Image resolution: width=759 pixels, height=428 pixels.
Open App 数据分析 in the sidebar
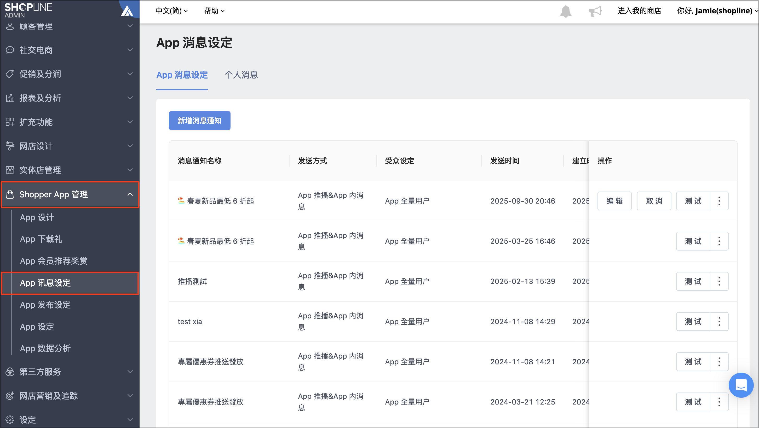pyautogui.click(x=45, y=348)
